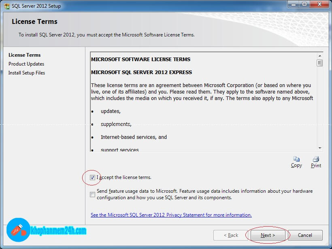Select the Product Updates step in sidebar
Viewport: 332px width, 249px height.
(26, 64)
